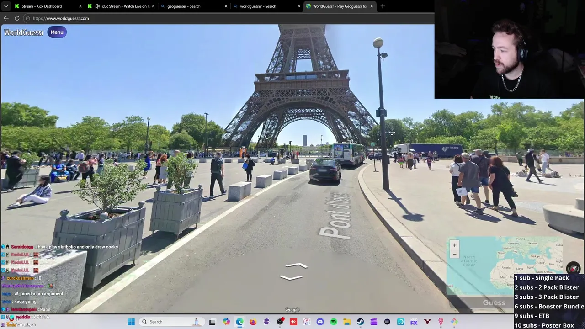The image size is (585, 329).
Task: Click the '9 subs - ETB' text
Action: point(532,316)
